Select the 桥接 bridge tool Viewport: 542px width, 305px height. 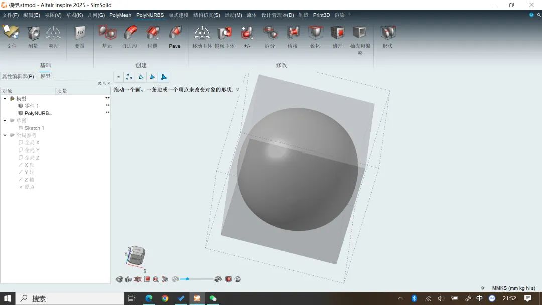293,34
